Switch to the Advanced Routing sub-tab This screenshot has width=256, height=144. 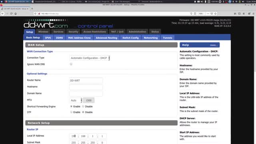pyautogui.click(x=106, y=38)
